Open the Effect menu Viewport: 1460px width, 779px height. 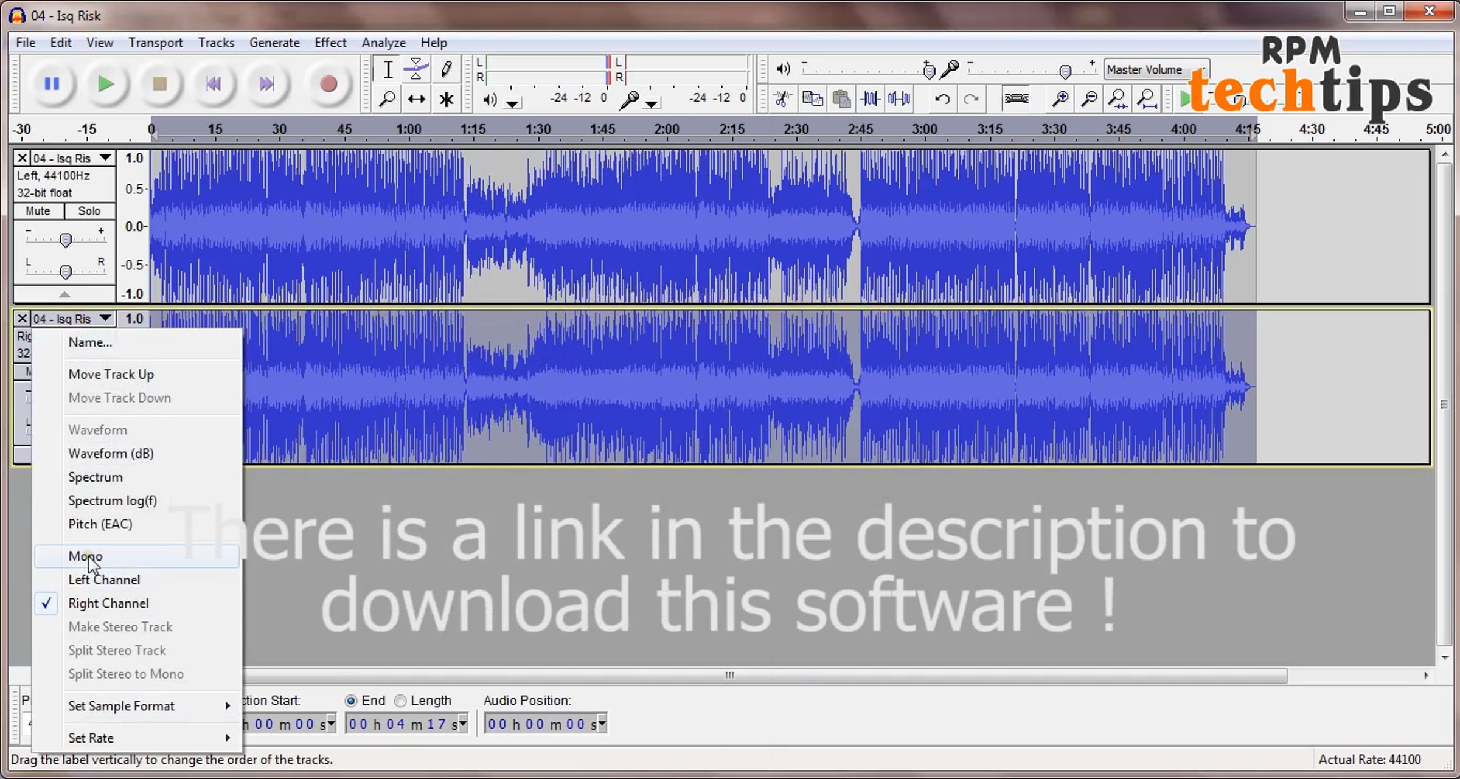pos(330,43)
